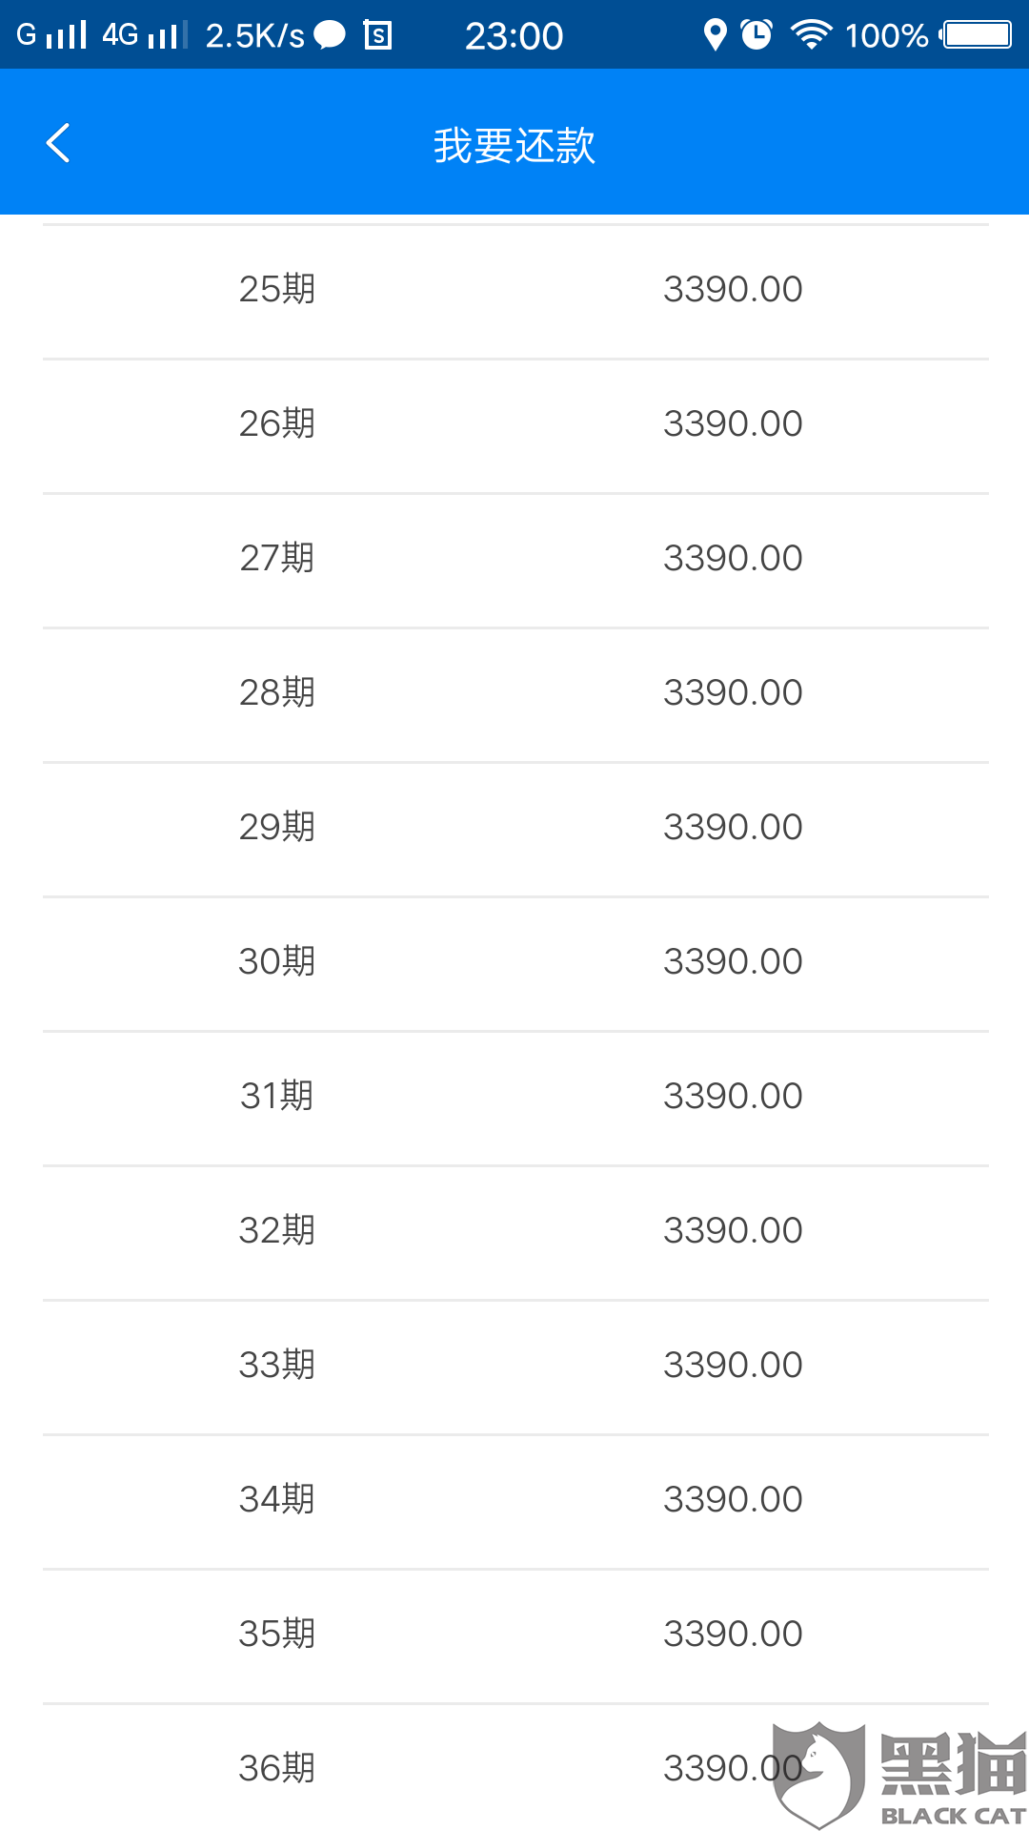Tap the 35期 period label

tap(276, 1635)
